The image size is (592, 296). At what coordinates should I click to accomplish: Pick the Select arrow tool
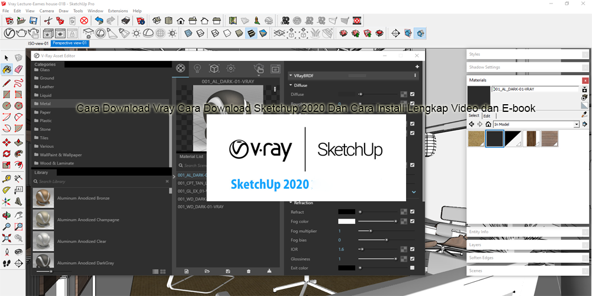[x=7, y=58]
